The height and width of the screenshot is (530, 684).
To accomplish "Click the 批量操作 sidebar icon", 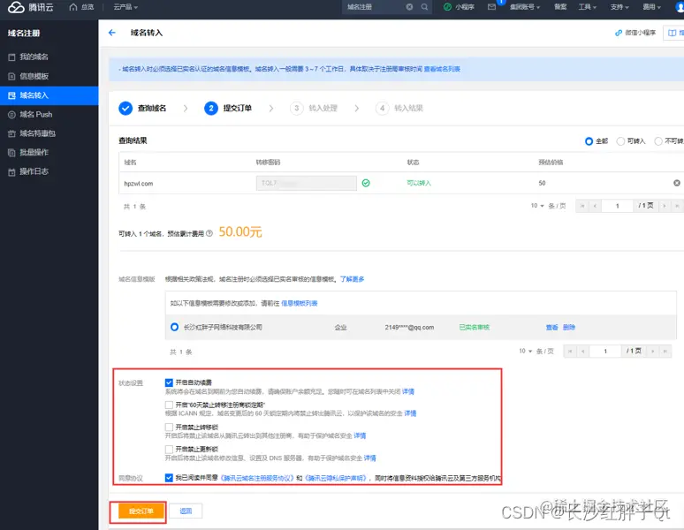I will 11,153.
